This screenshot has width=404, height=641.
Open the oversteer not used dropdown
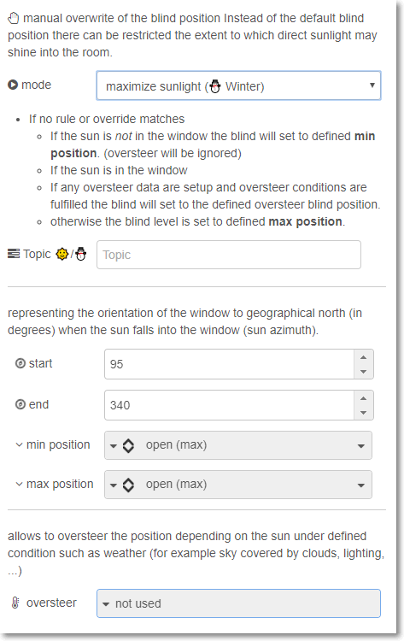tap(238, 603)
